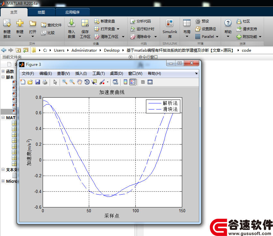The width and height of the screenshot is (273, 236).
Task: Click the Open File icon in Figure 3
Action: tap(30, 82)
